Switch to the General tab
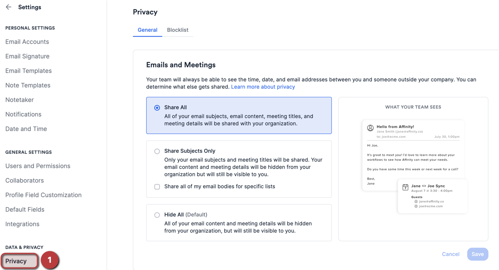Screen dimensions: 499x270 [x=147, y=30]
